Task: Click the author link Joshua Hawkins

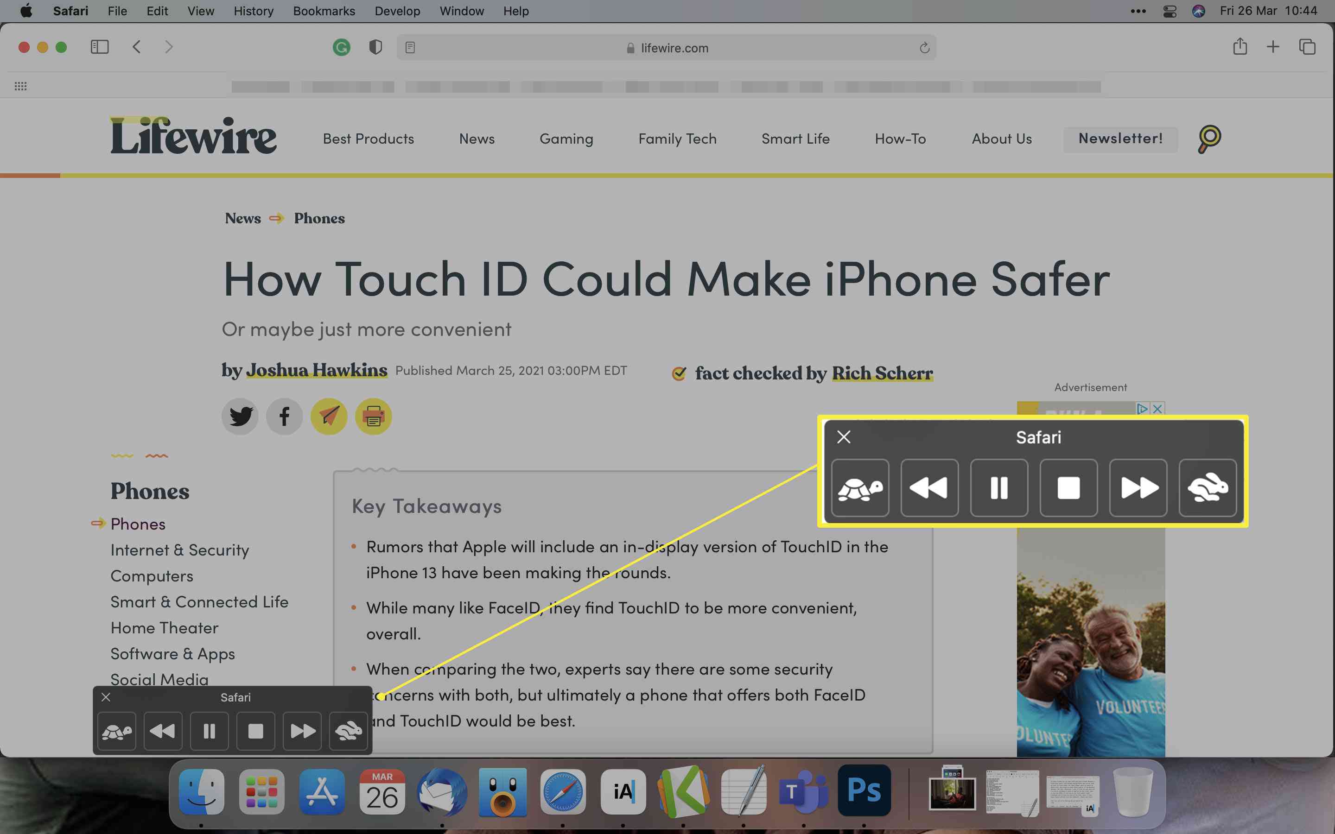Action: tap(316, 371)
